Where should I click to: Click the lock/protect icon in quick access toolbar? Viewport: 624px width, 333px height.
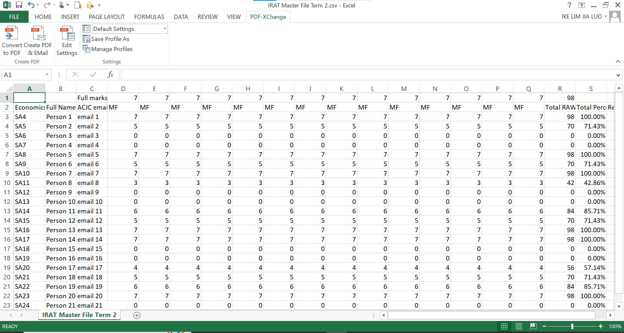[90, 5]
